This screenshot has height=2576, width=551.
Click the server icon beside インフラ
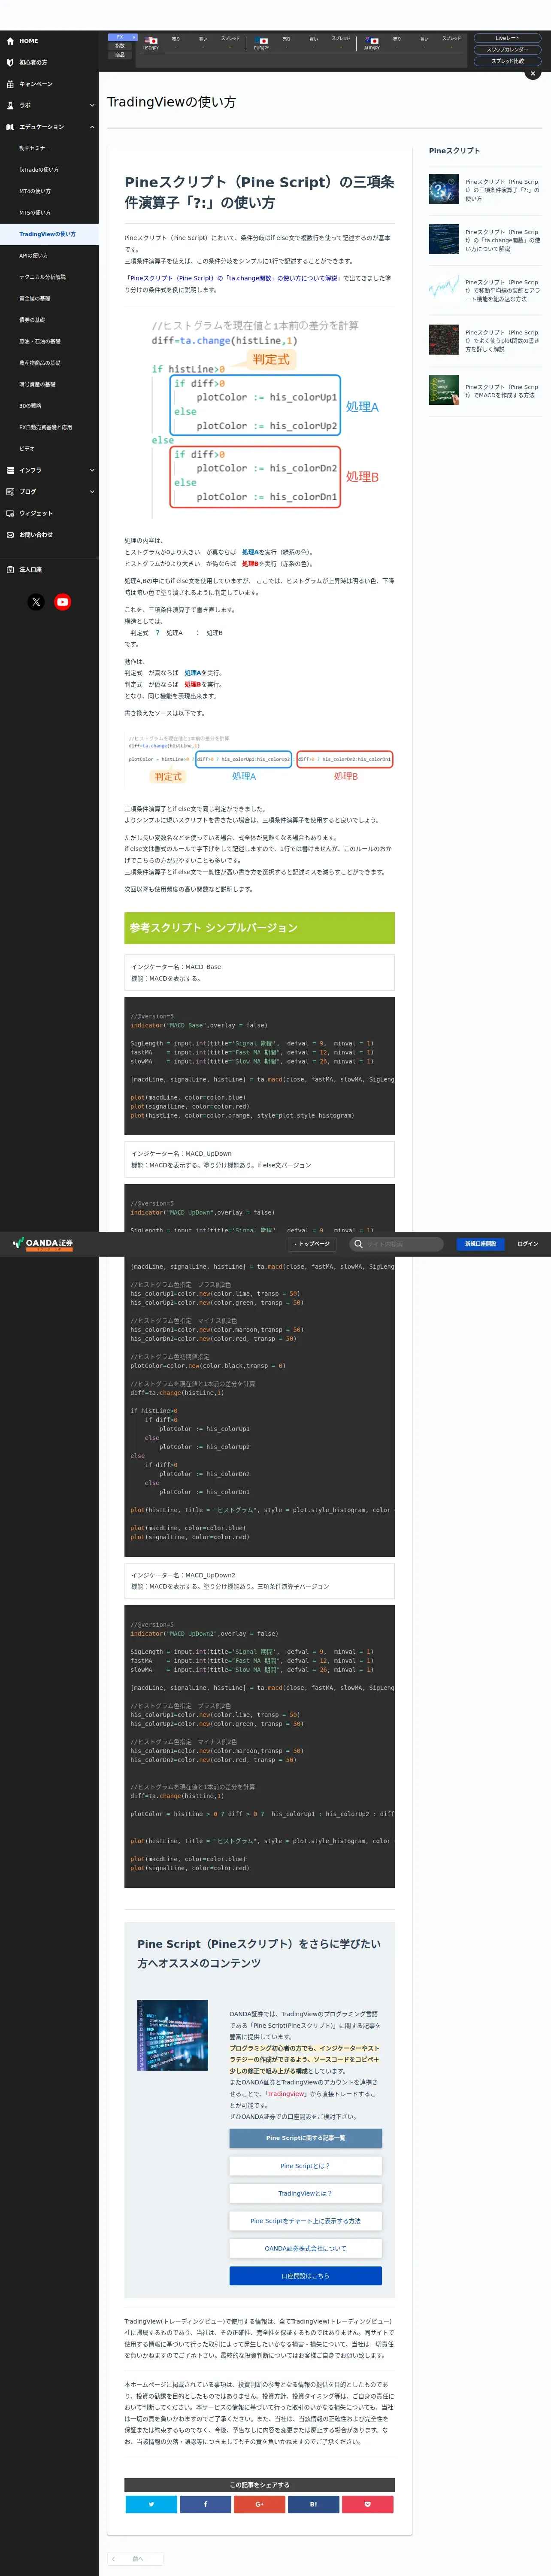coord(10,470)
